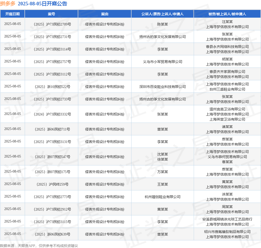This screenshot has height=248, width=261.
Task: Click the 公诉人/原告/上诉人/申请人 column header
Action: point(162,14)
